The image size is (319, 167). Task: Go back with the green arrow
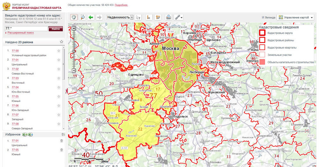91,17
